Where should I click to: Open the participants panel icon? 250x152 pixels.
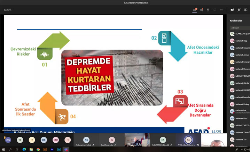pos(195,10)
